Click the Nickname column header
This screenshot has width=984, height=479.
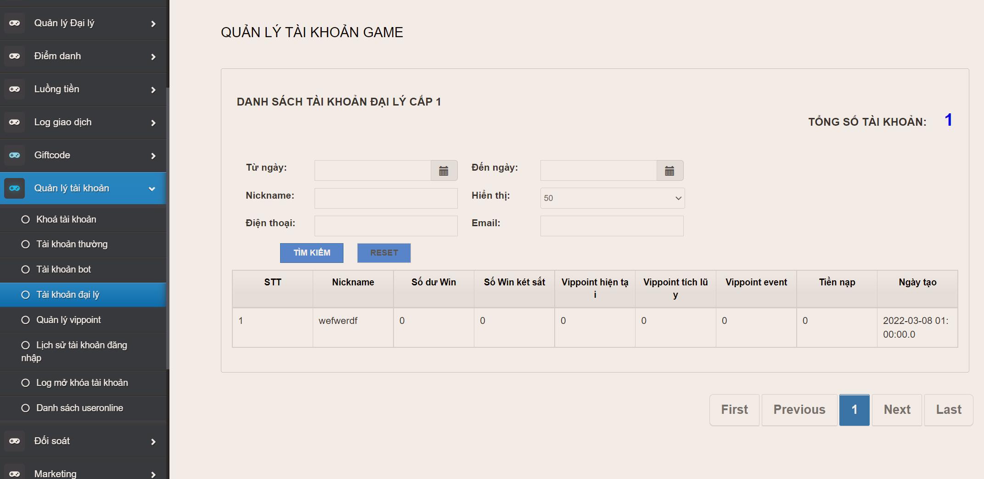click(353, 289)
